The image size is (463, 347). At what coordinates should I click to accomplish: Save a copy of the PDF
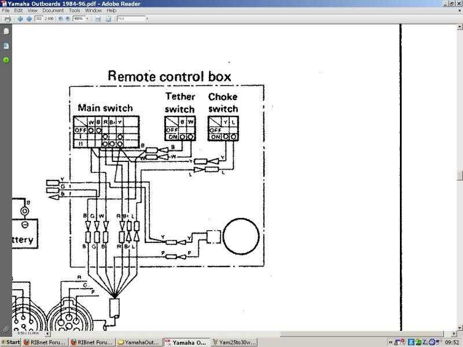coord(8,19)
